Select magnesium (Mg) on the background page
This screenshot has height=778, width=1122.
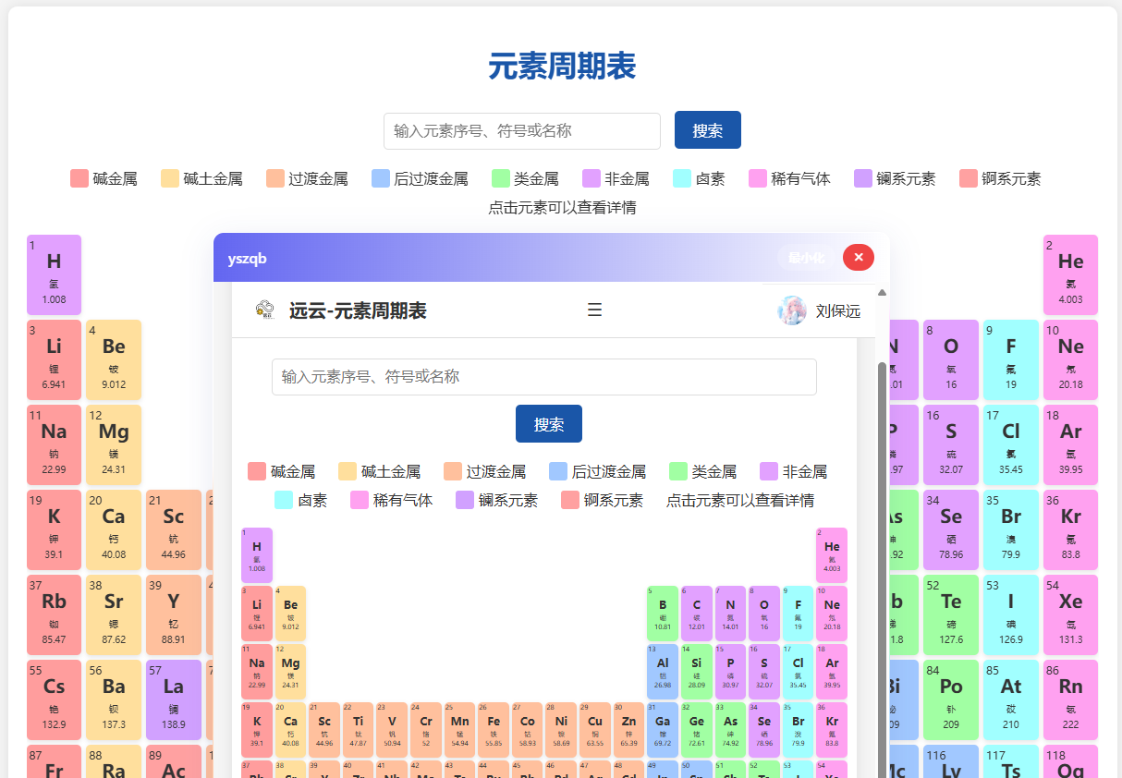(114, 444)
